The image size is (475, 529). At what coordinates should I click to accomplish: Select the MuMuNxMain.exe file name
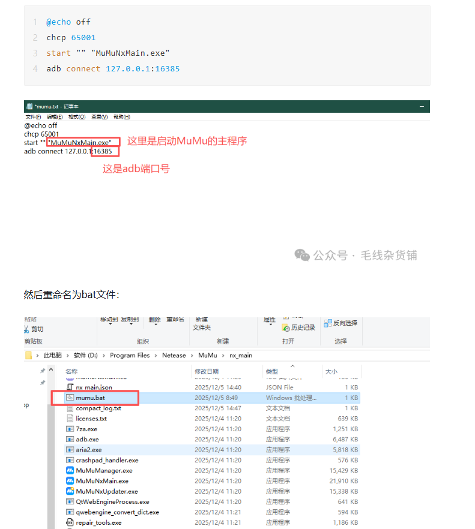[x=102, y=481]
